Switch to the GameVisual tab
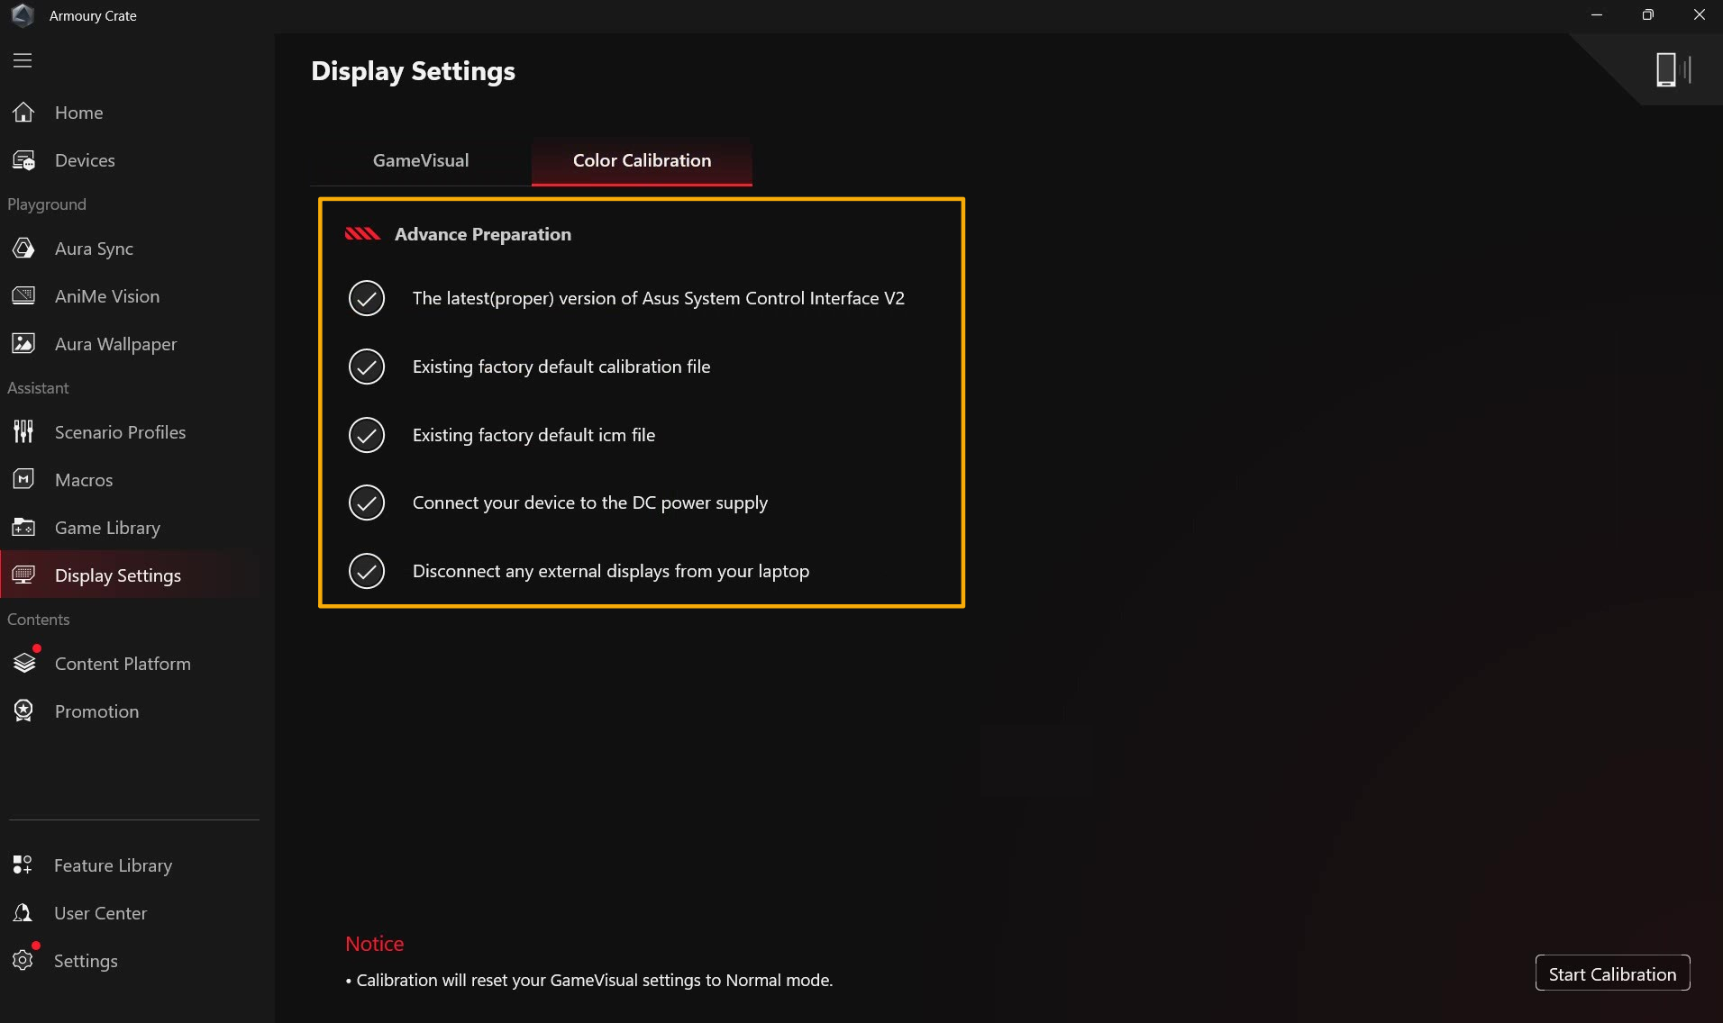 click(421, 160)
